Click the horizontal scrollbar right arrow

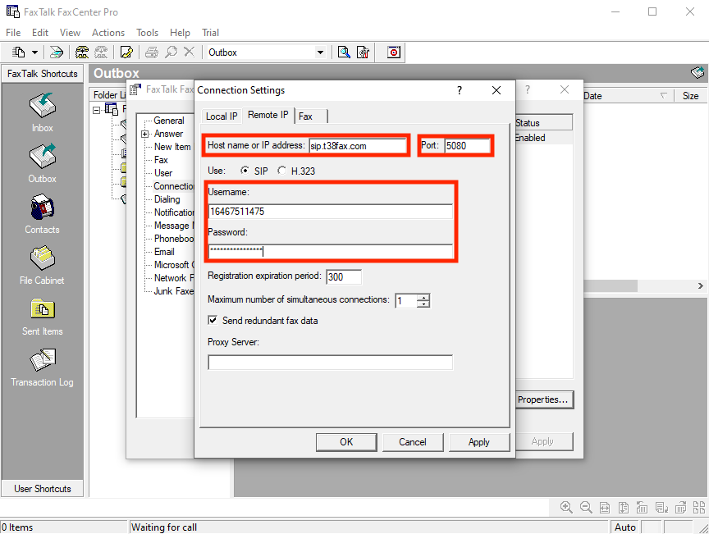pyautogui.click(x=701, y=285)
